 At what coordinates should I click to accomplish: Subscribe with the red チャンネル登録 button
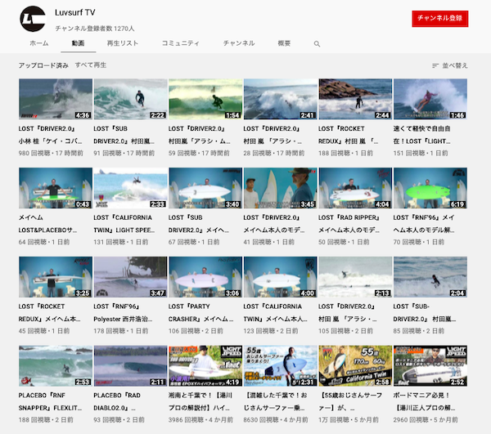(x=440, y=19)
